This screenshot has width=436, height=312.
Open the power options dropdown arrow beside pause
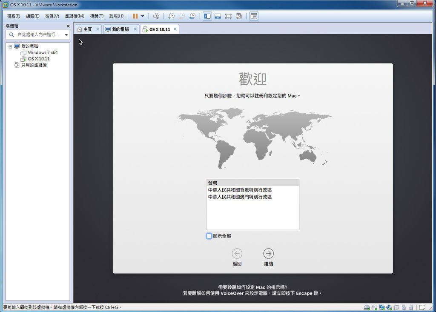pyautogui.click(x=143, y=16)
